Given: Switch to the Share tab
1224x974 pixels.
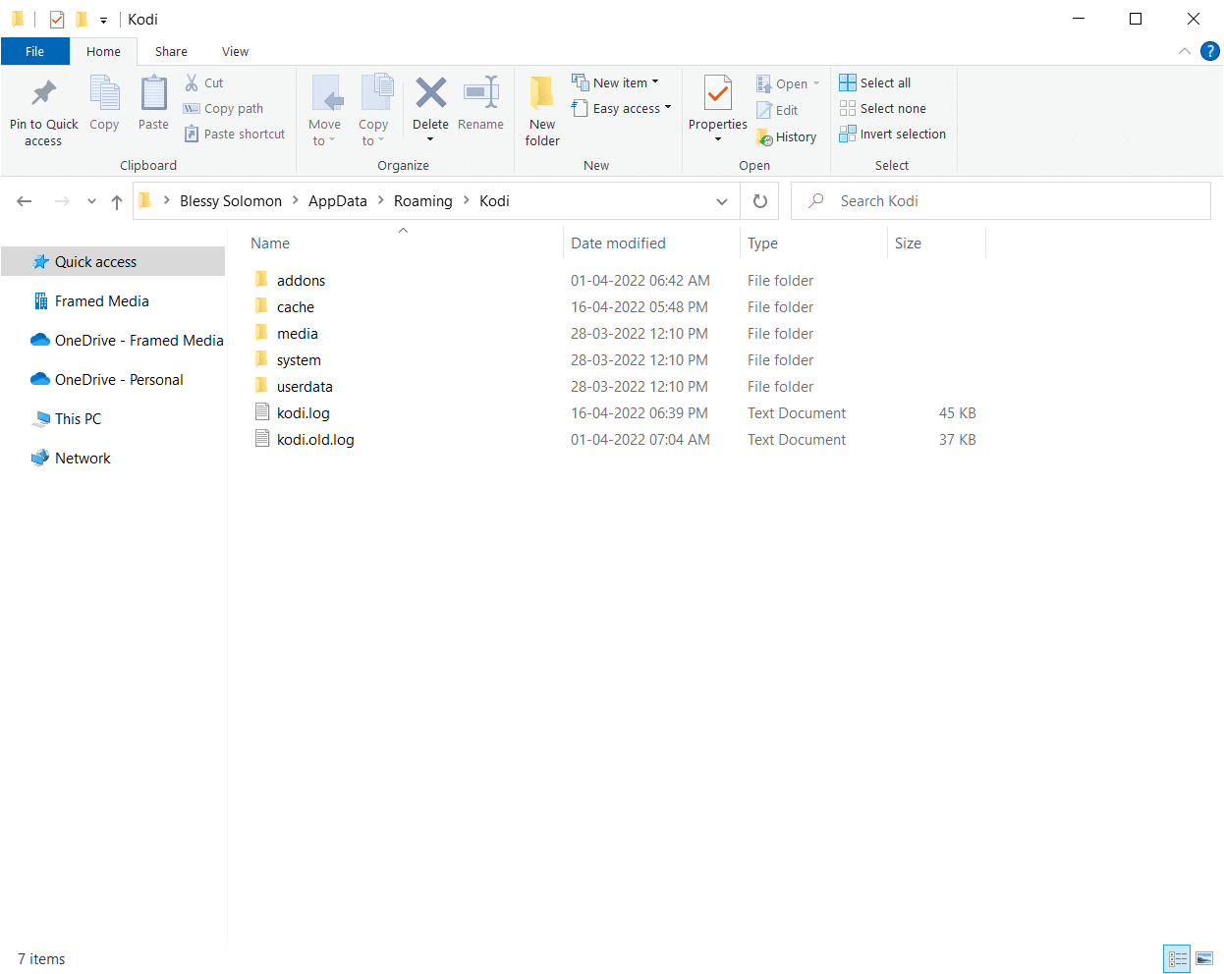Looking at the screenshot, I should 171,51.
